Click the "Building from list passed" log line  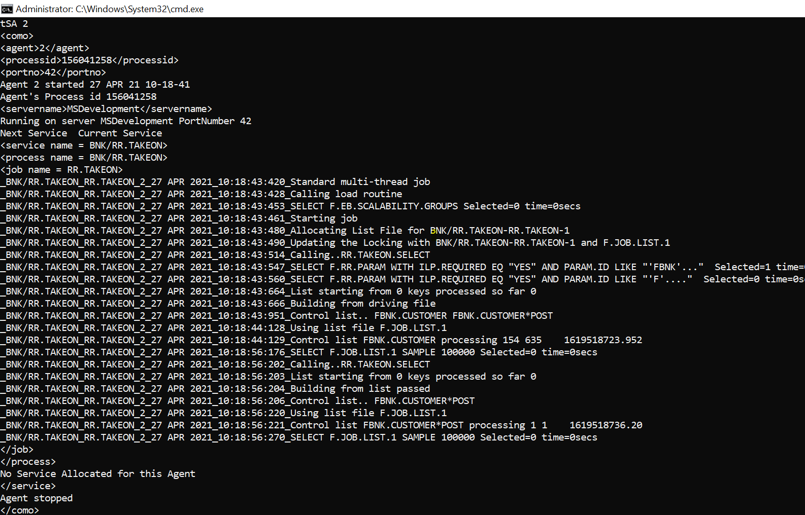coord(215,389)
